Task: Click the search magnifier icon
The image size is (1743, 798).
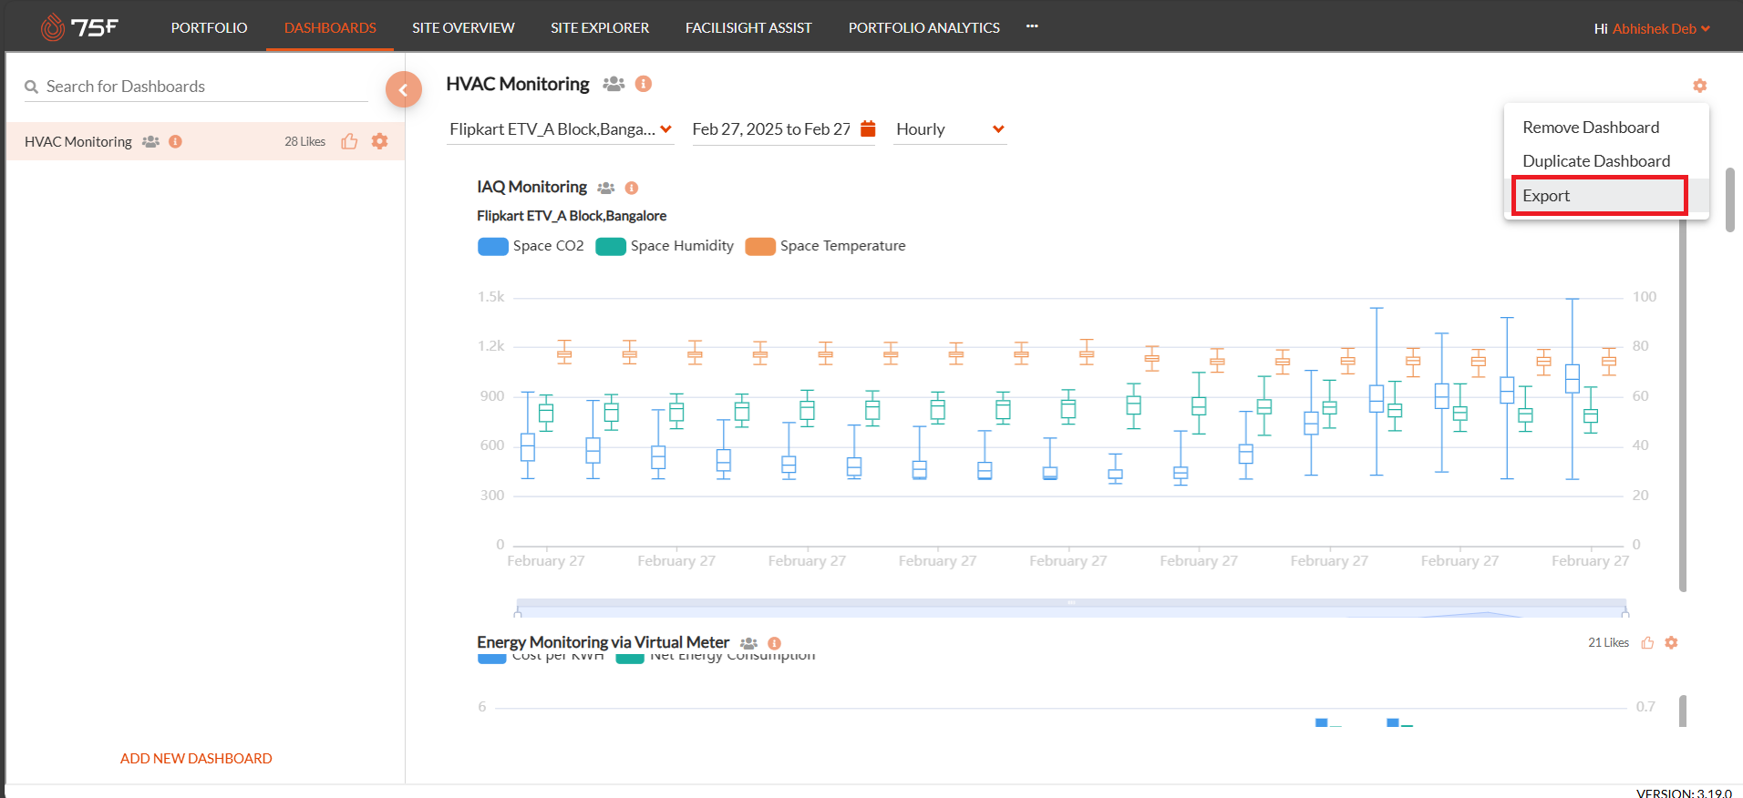Action: coord(31,87)
